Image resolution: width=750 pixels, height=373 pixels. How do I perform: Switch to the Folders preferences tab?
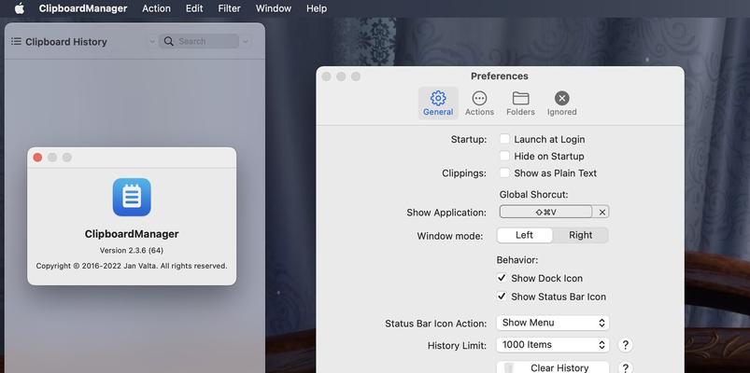(520, 104)
